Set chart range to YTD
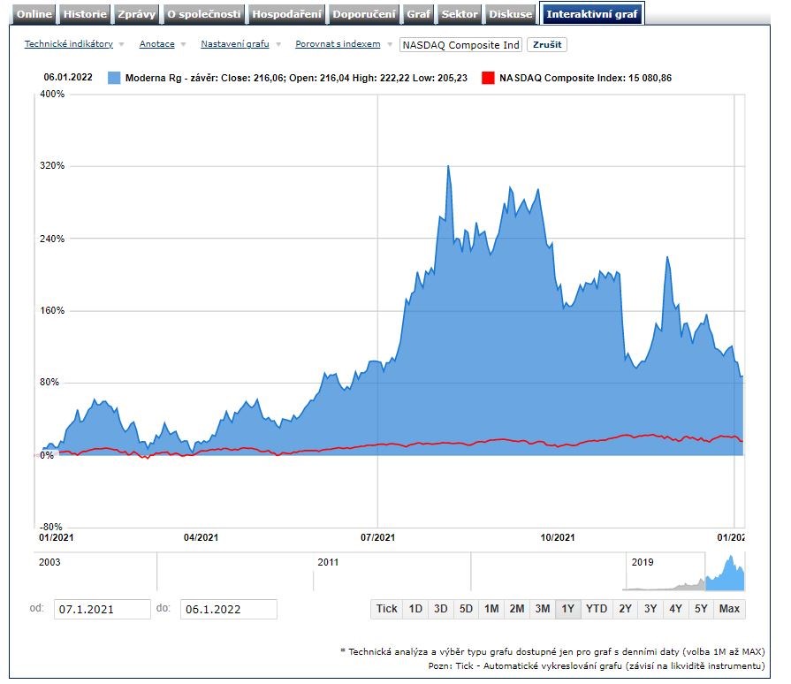791x684 pixels. pos(597,609)
